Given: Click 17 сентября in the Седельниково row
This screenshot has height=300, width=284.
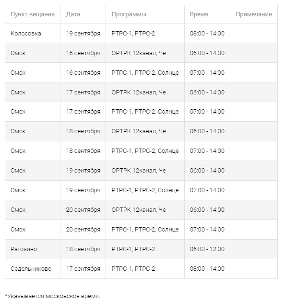Looking at the screenshot, I should point(83,269).
